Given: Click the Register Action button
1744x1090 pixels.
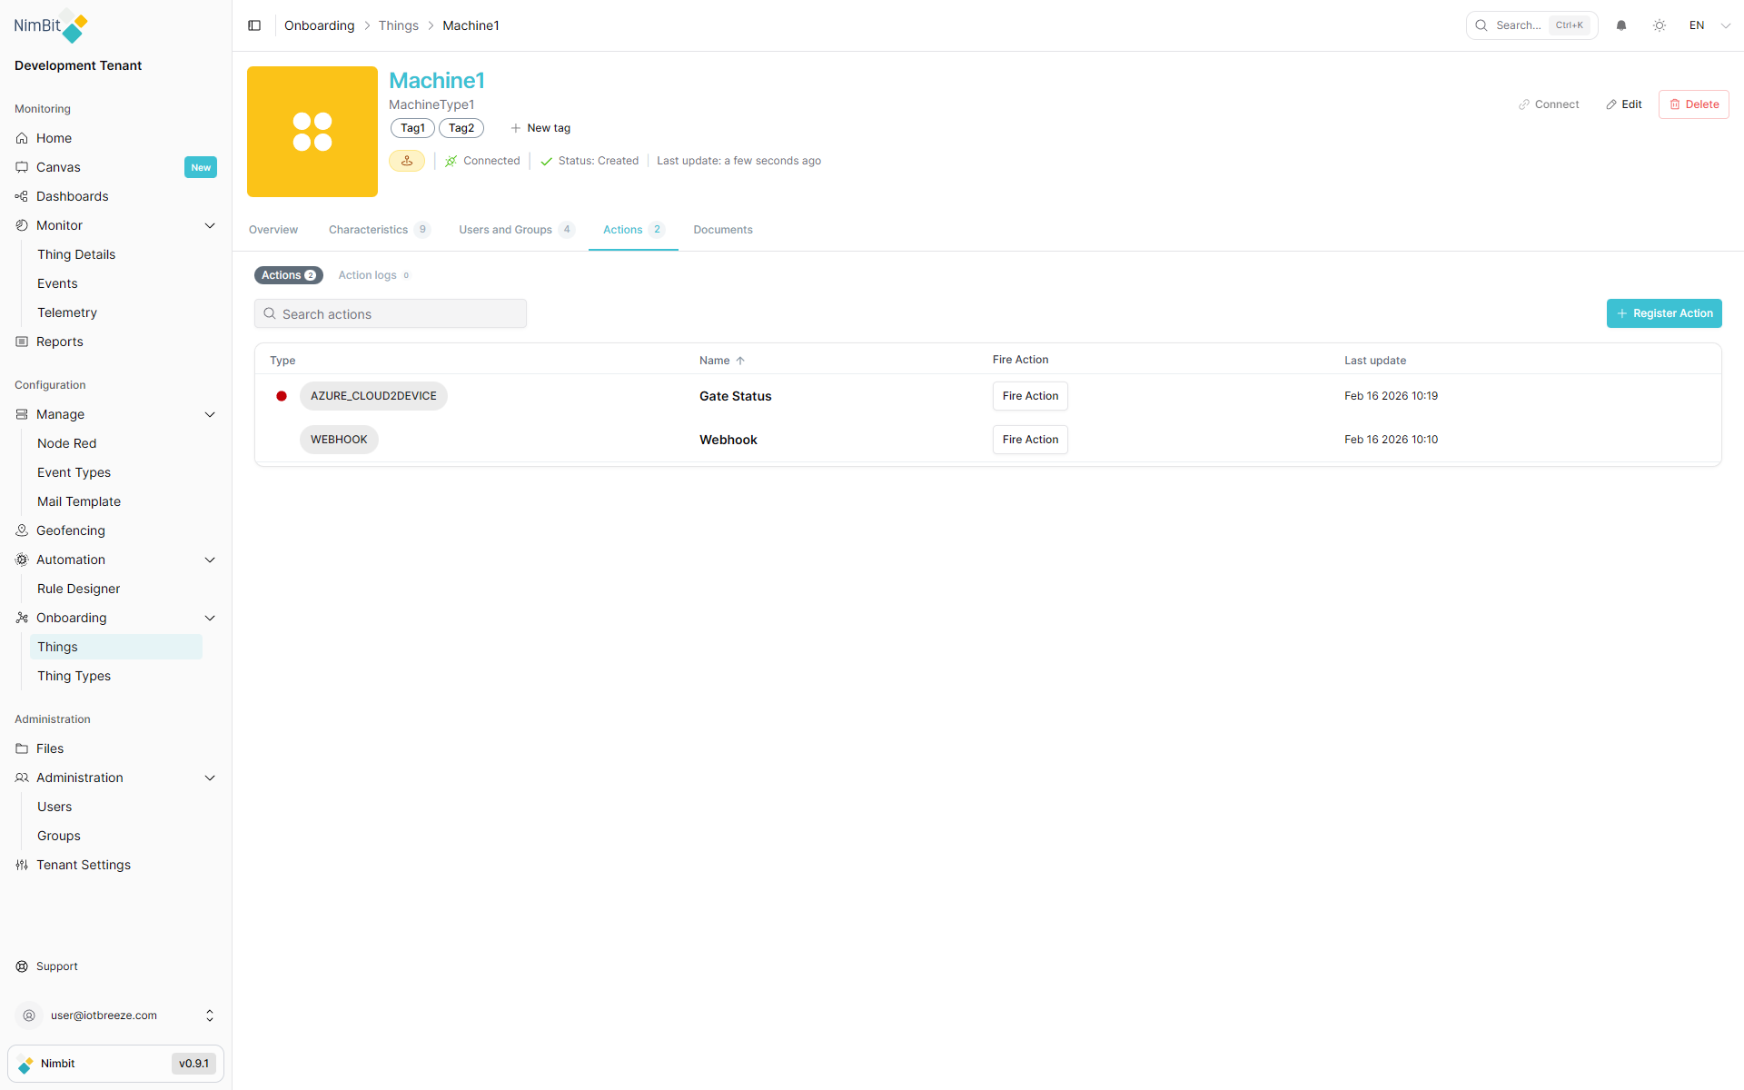Looking at the screenshot, I should (x=1663, y=312).
